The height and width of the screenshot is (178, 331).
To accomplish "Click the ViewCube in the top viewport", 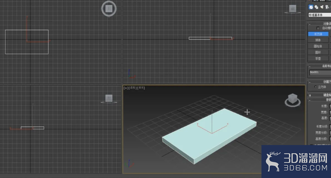I will tap(109, 9).
